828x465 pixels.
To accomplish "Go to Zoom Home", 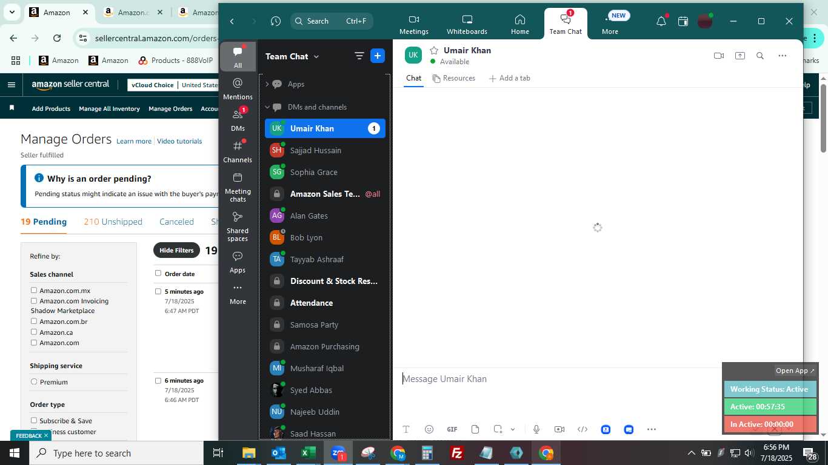I will tap(519, 24).
